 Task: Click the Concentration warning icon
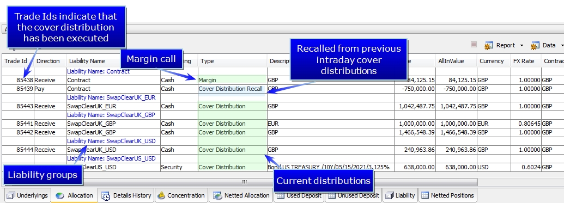(161, 195)
